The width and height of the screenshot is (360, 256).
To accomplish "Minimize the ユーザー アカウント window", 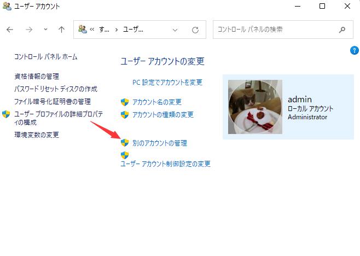I will point(298,6).
